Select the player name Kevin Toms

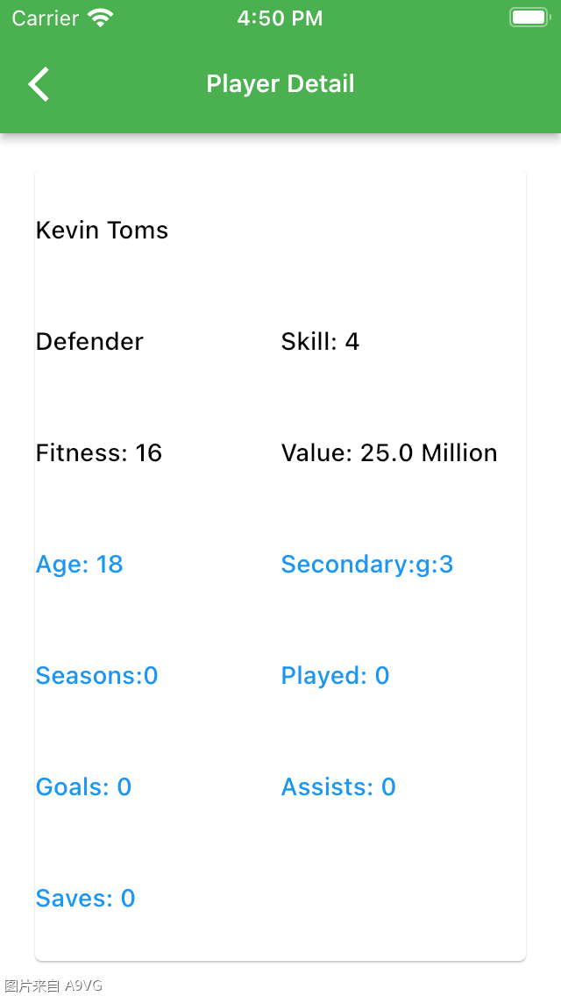[x=102, y=231]
